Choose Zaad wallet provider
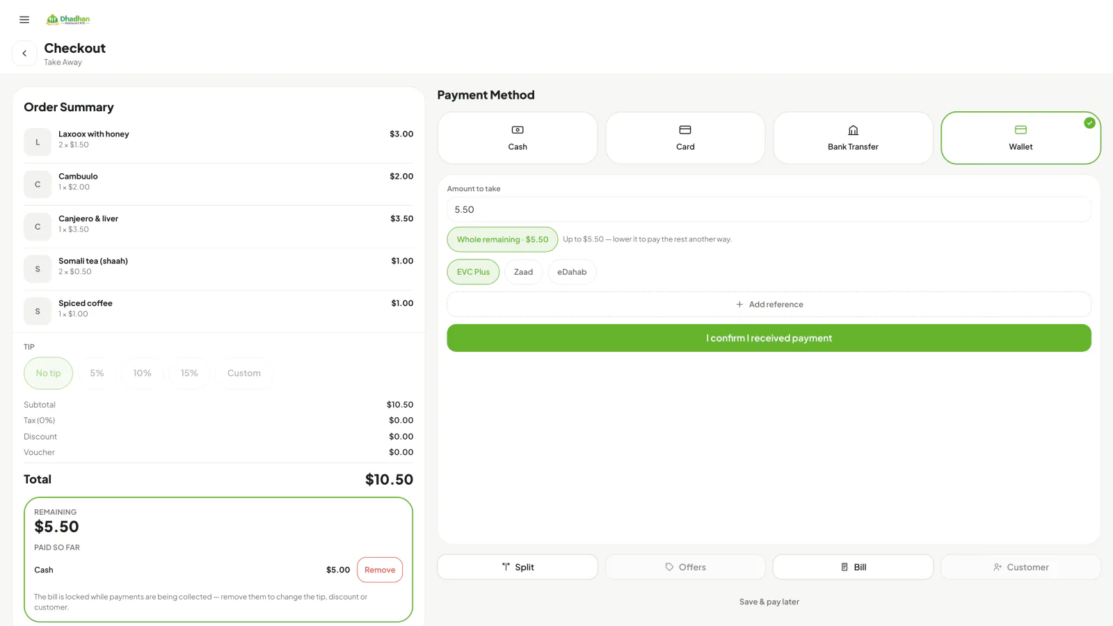The width and height of the screenshot is (1113, 626). (x=523, y=272)
